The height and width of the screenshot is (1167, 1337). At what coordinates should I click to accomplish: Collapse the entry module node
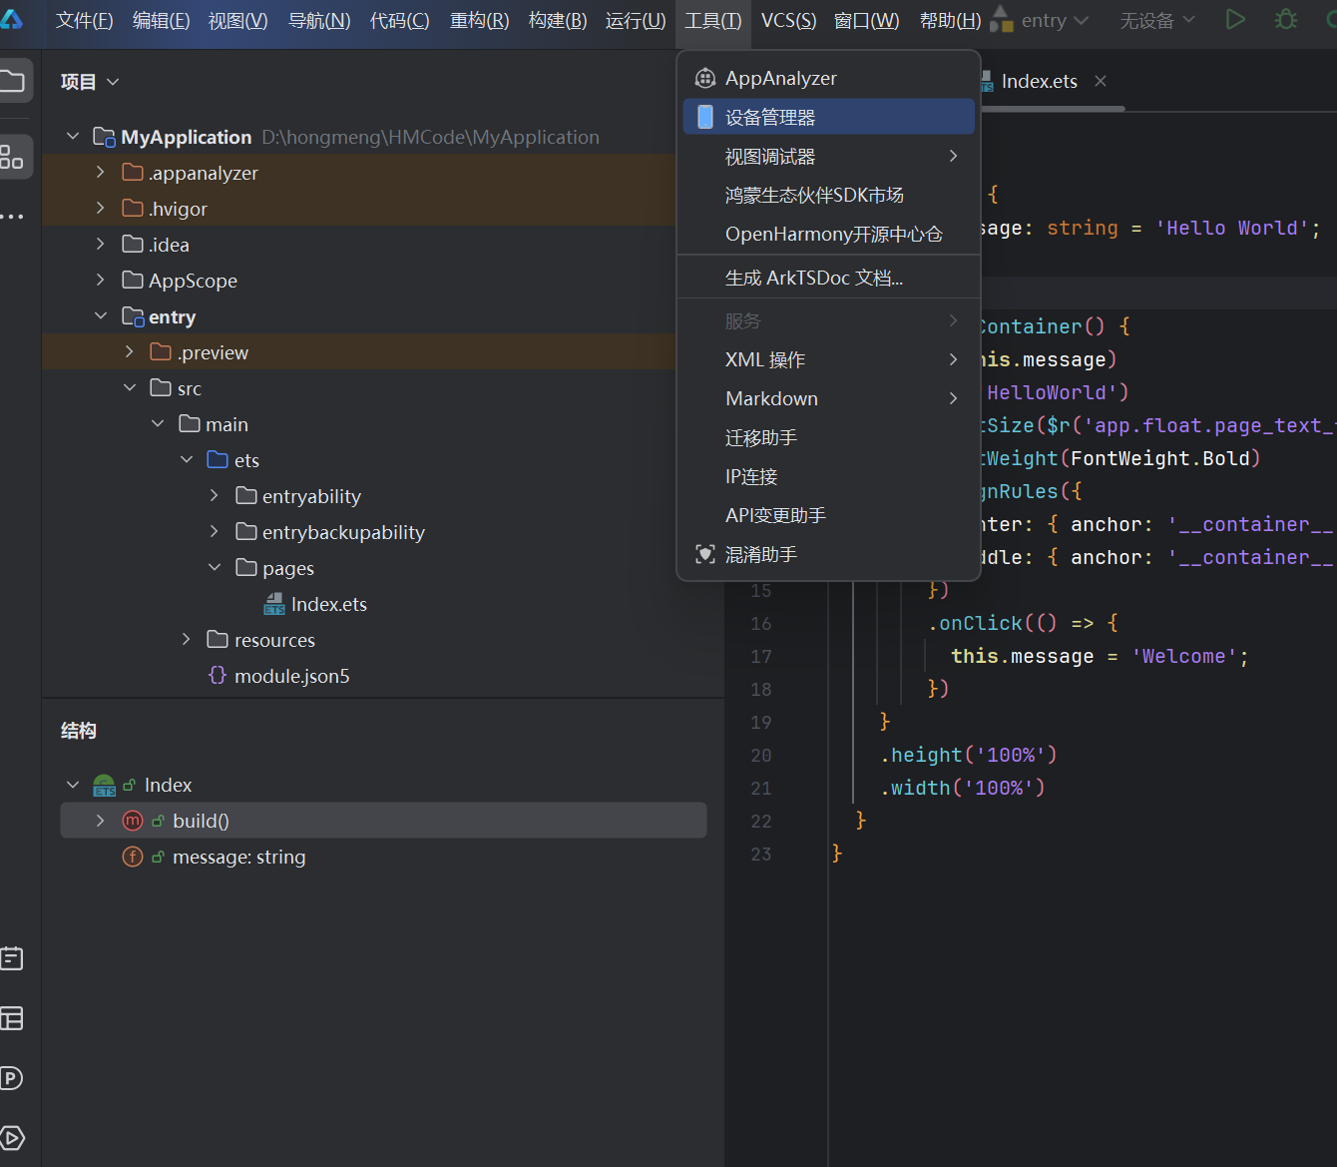(x=101, y=315)
